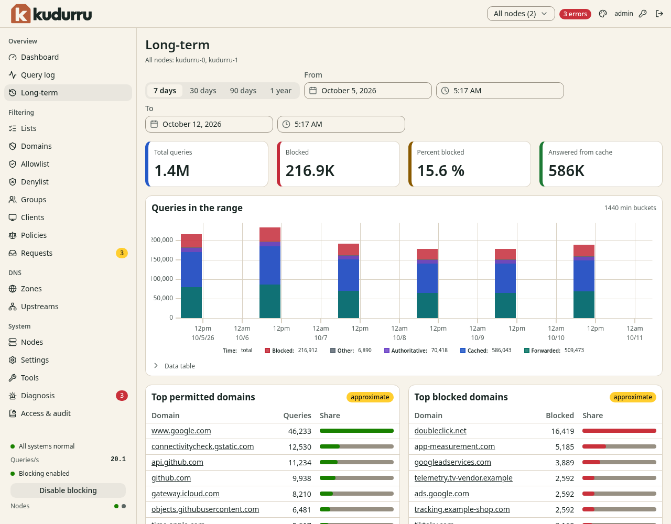Open DNS Zones
The height and width of the screenshot is (524, 671).
68,289
